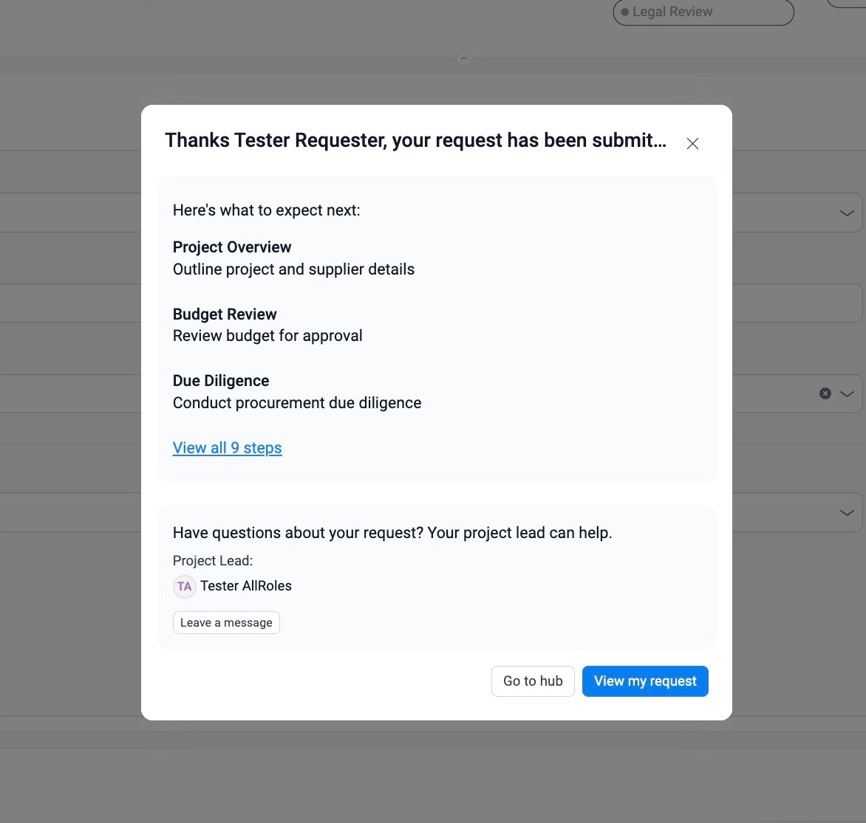Expand the dropdown chevron next to clear icon
The height and width of the screenshot is (823, 866).
(x=847, y=393)
